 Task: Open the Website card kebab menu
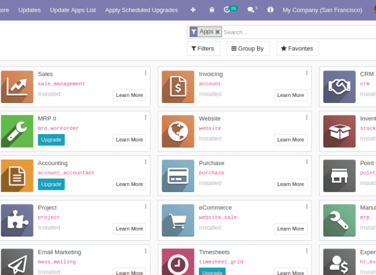[307, 117]
